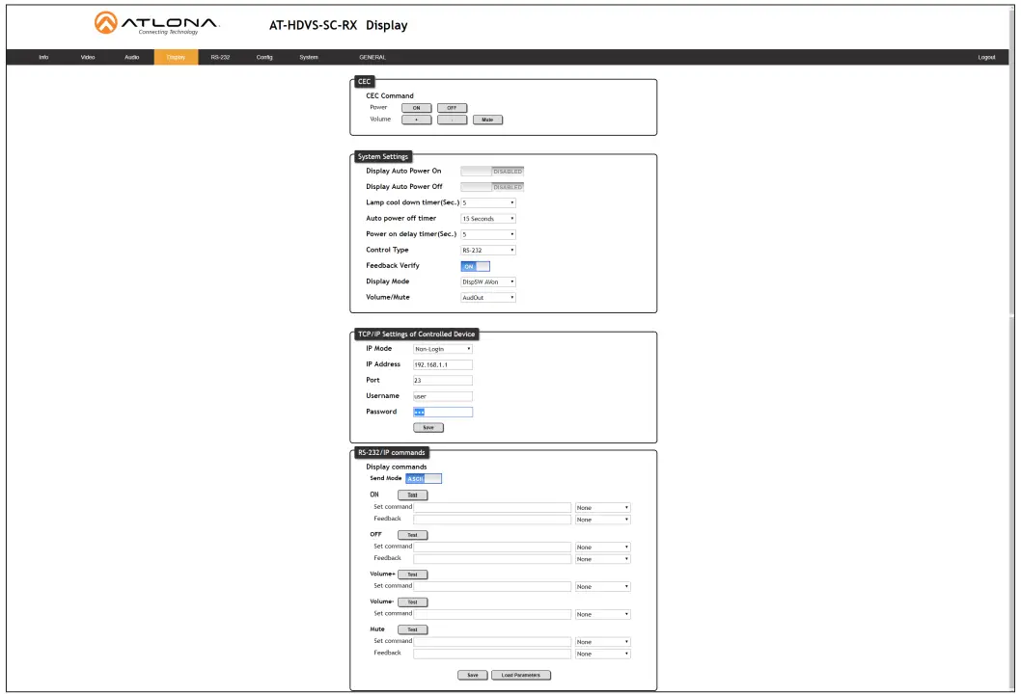Click the OFF Set command field
Screen dimensions: 1021x695
point(492,548)
